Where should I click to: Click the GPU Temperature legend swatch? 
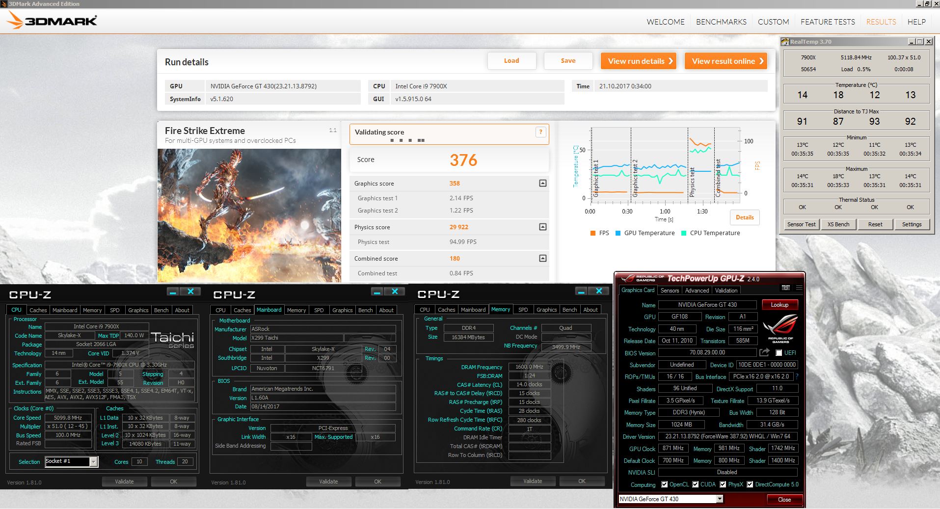coord(618,233)
